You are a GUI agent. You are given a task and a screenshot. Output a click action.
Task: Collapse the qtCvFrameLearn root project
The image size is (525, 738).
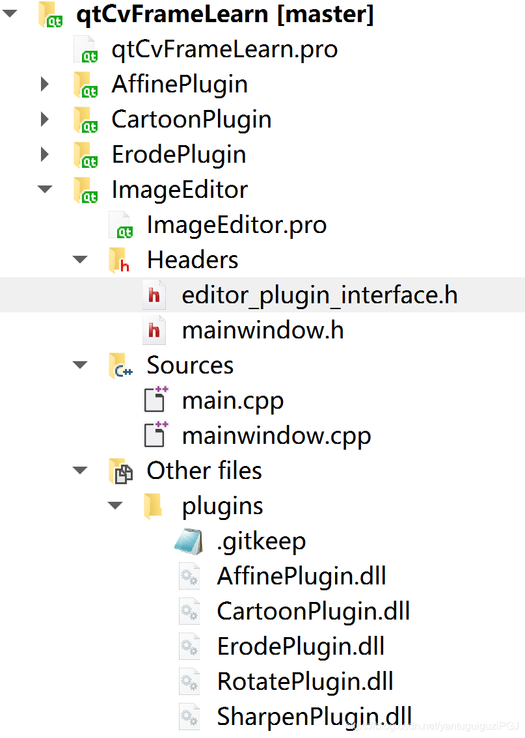point(10,14)
